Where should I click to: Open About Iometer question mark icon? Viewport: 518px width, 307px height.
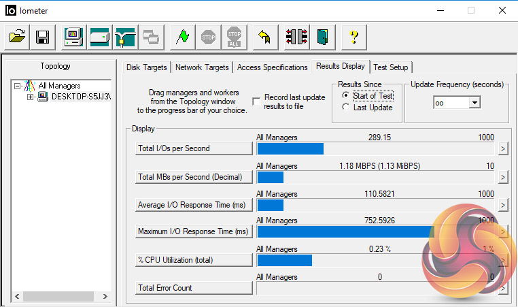(x=353, y=37)
